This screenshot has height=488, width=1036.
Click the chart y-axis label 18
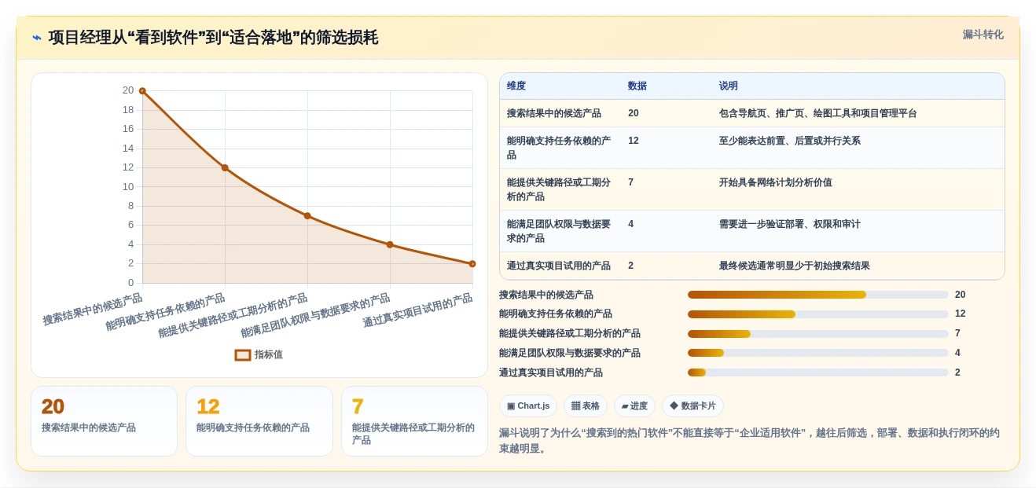click(x=128, y=109)
